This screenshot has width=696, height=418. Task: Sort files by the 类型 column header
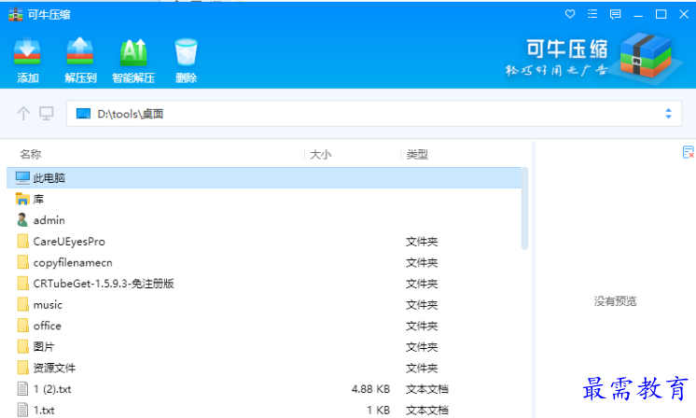coord(417,154)
